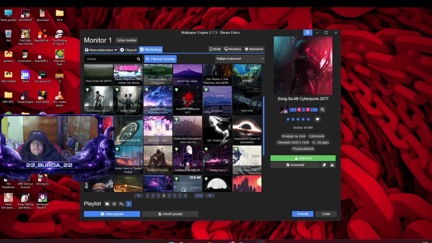Click the Reaguje na zvuk tag
The width and height of the screenshot is (432, 243).
pos(294,136)
